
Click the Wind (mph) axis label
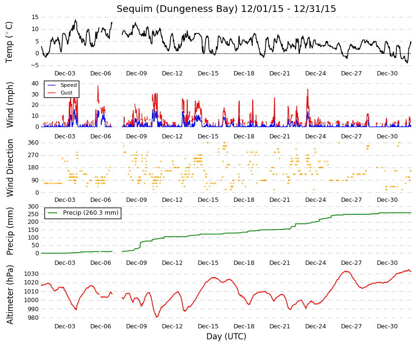pos(10,105)
